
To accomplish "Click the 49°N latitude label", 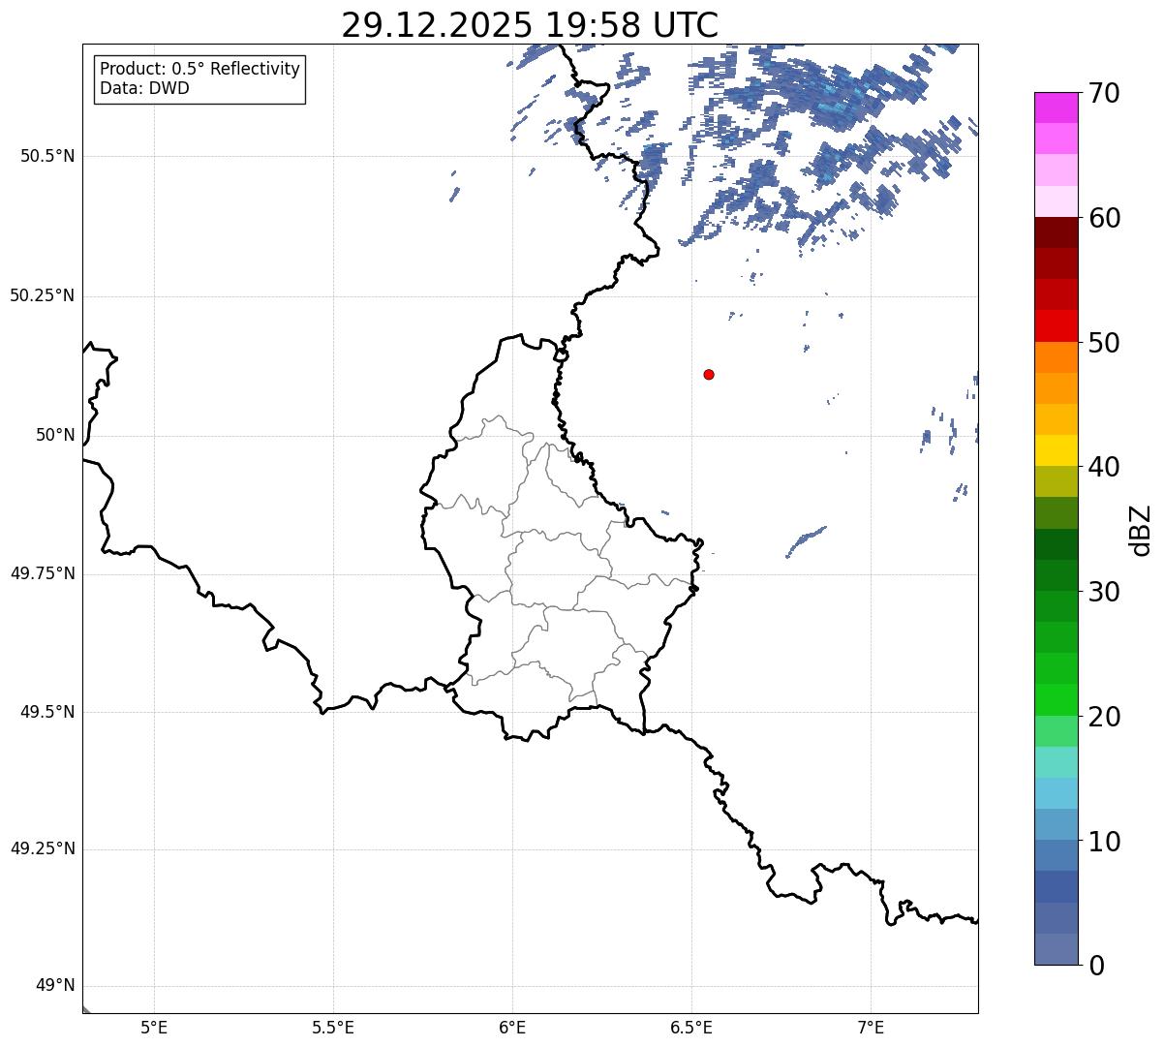I will (x=55, y=986).
